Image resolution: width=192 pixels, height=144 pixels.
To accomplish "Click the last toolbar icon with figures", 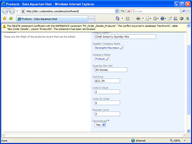I will tap(187, 19).
